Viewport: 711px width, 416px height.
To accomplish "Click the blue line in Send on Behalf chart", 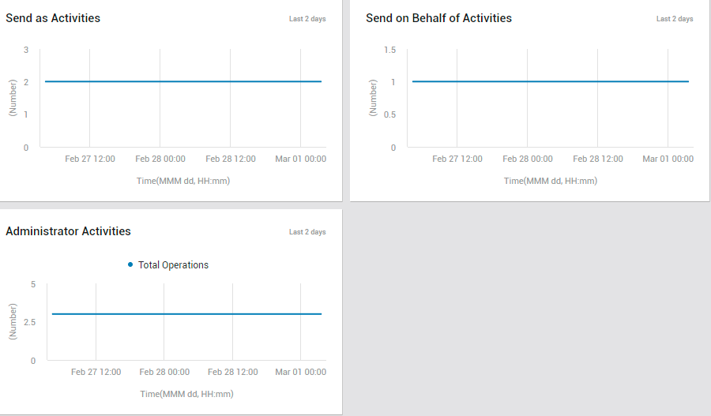I will tap(551, 81).
